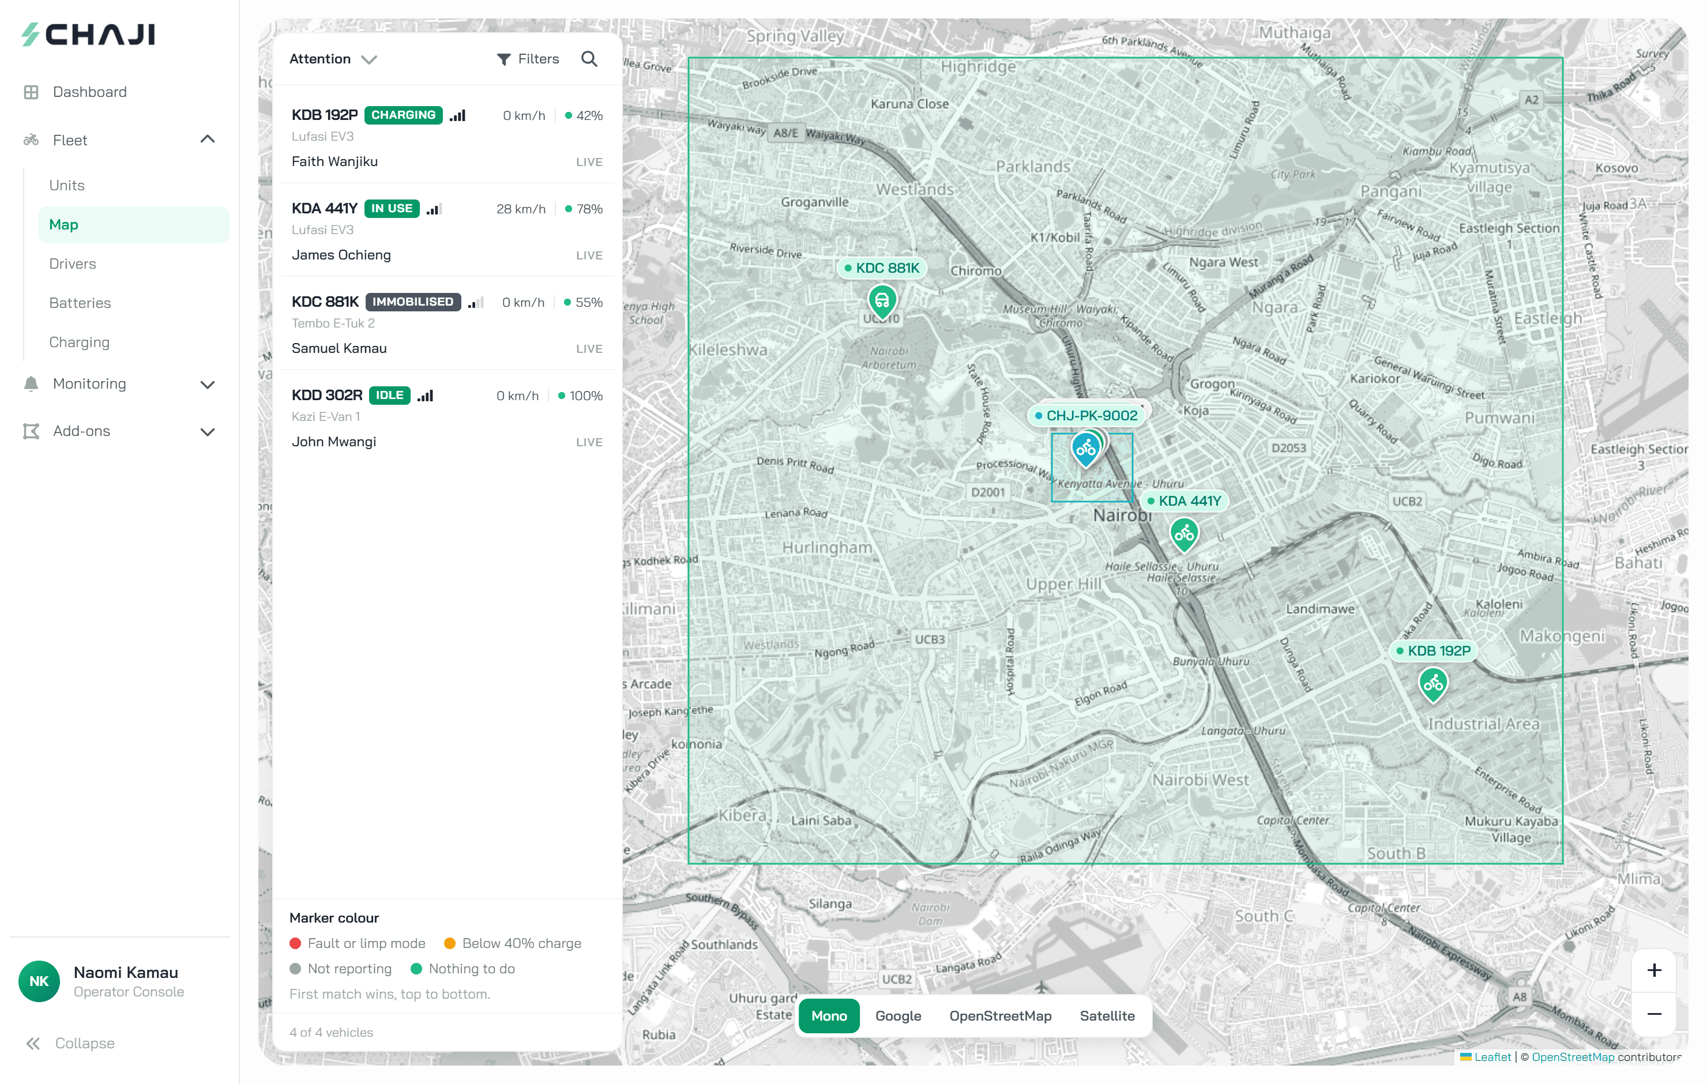Open the Units page
This screenshot has width=1707, height=1084.
click(133, 185)
